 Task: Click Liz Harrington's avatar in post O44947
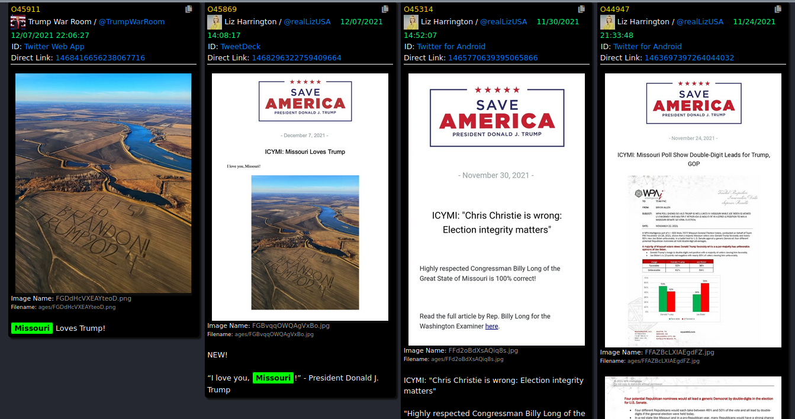click(x=607, y=22)
